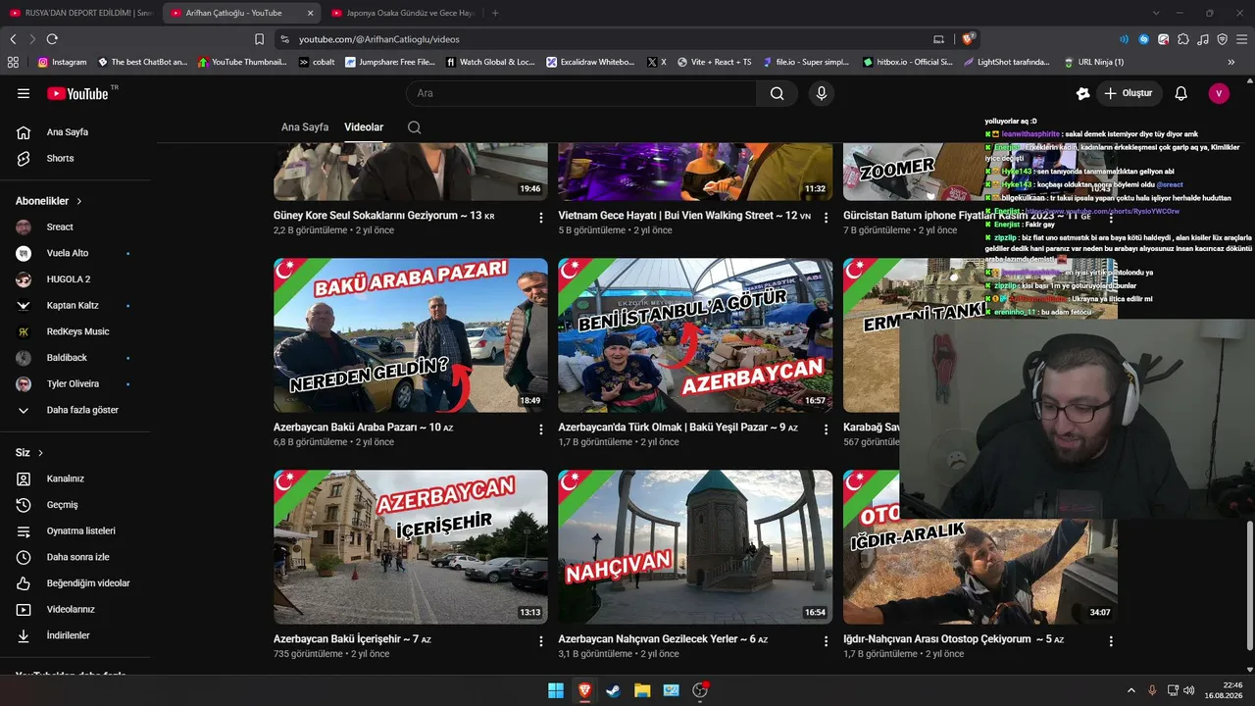Play the Azerbaycan İçerişehir thumbnail video
The width and height of the screenshot is (1255, 706).
tap(411, 547)
